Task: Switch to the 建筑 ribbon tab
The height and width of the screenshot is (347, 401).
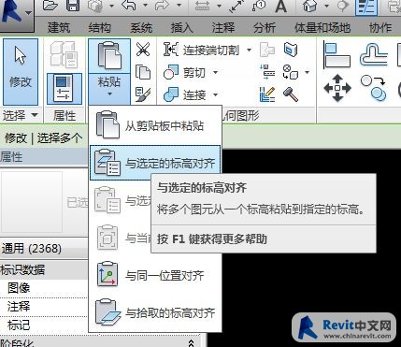Action: (59, 28)
